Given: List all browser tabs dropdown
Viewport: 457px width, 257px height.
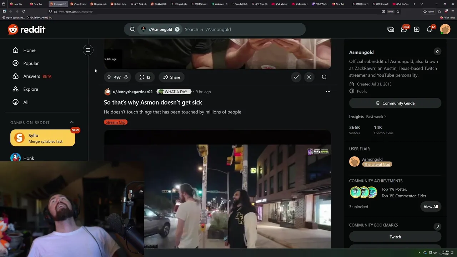Looking at the screenshot, I should click(x=422, y=4).
